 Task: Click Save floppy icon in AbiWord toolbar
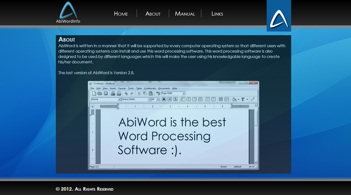tap(106, 93)
